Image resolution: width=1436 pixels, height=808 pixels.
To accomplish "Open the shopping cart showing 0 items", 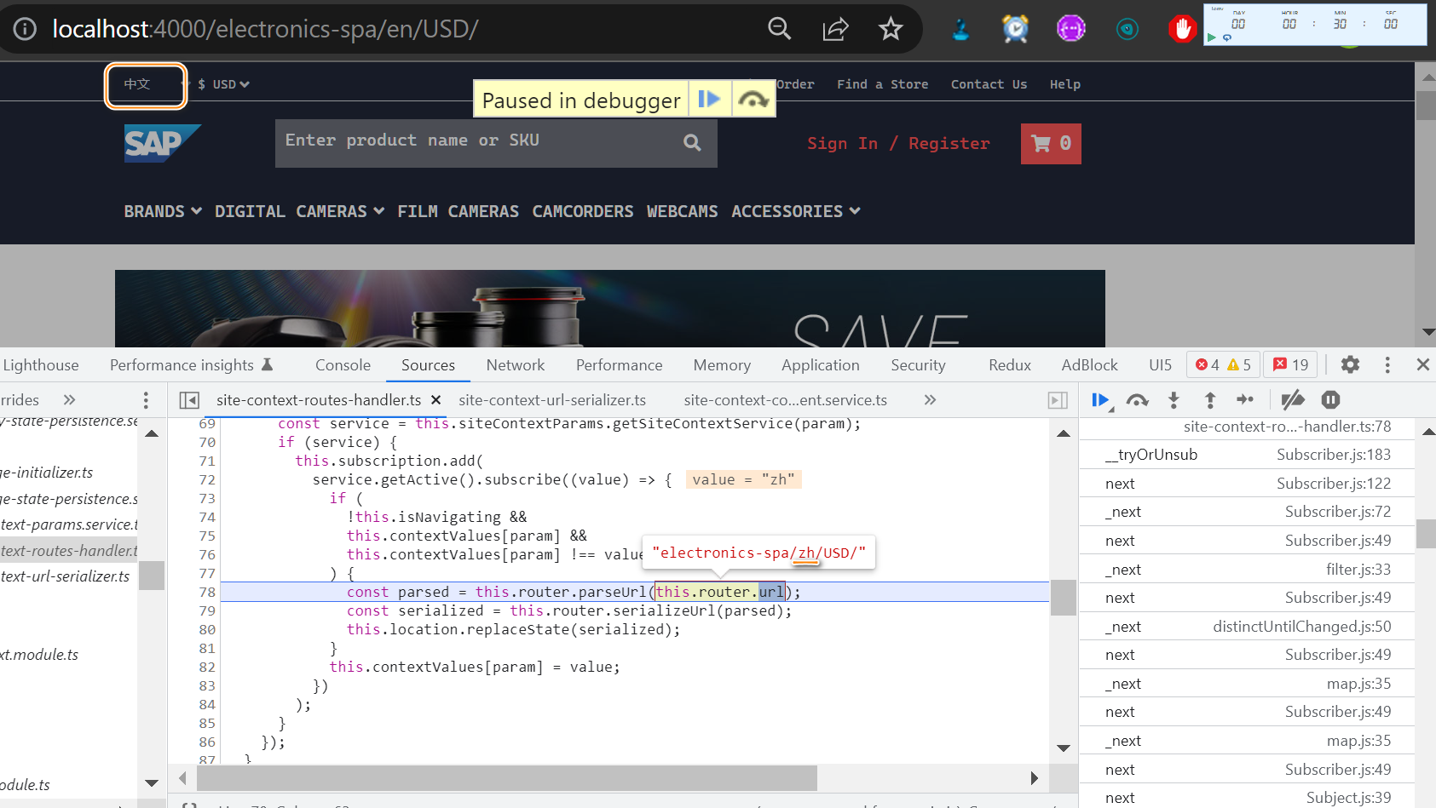I will tap(1051, 143).
